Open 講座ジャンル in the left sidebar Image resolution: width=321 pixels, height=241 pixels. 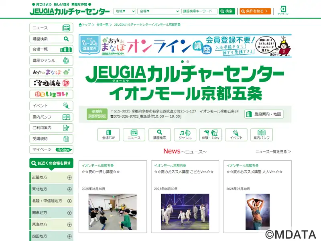pos(51,61)
